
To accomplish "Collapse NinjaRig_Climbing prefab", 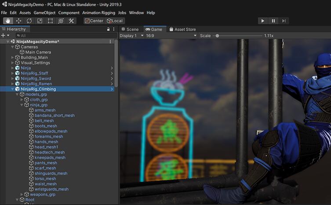I will point(12,89).
